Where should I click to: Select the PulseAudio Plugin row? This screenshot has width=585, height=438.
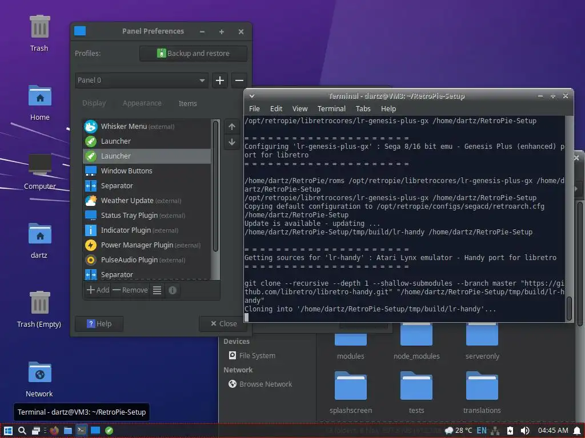(147, 260)
